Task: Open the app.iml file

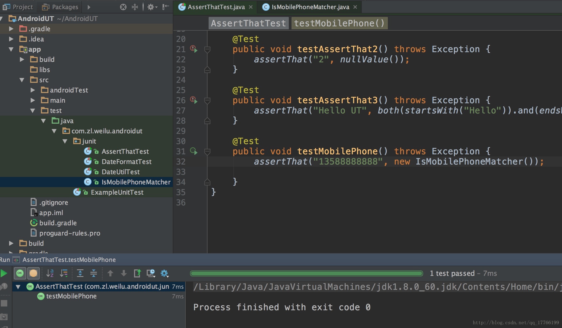Action: (51, 213)
